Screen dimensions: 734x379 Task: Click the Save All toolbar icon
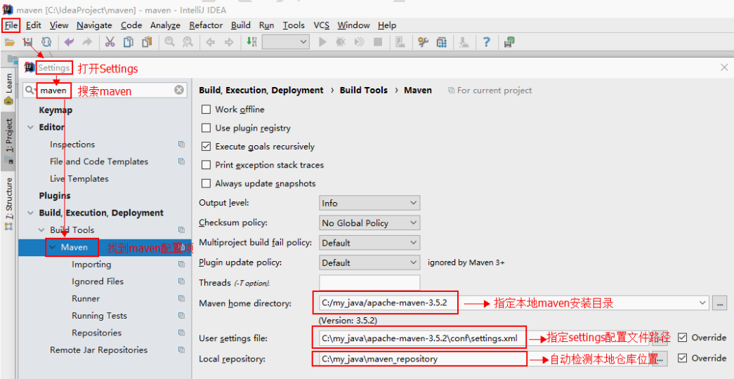point(27,43)
